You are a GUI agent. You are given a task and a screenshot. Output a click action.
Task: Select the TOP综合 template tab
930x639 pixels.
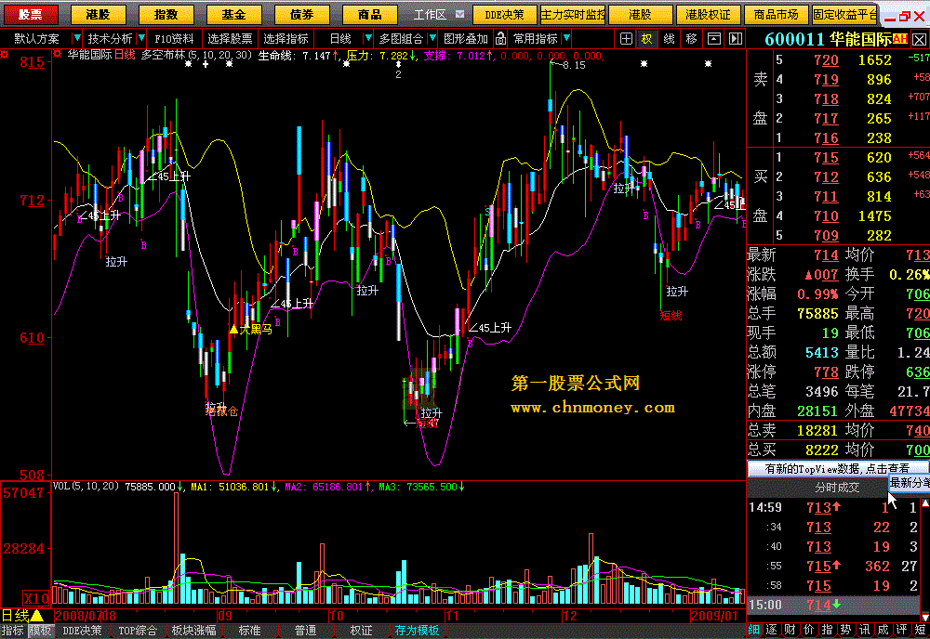(138, 631)
